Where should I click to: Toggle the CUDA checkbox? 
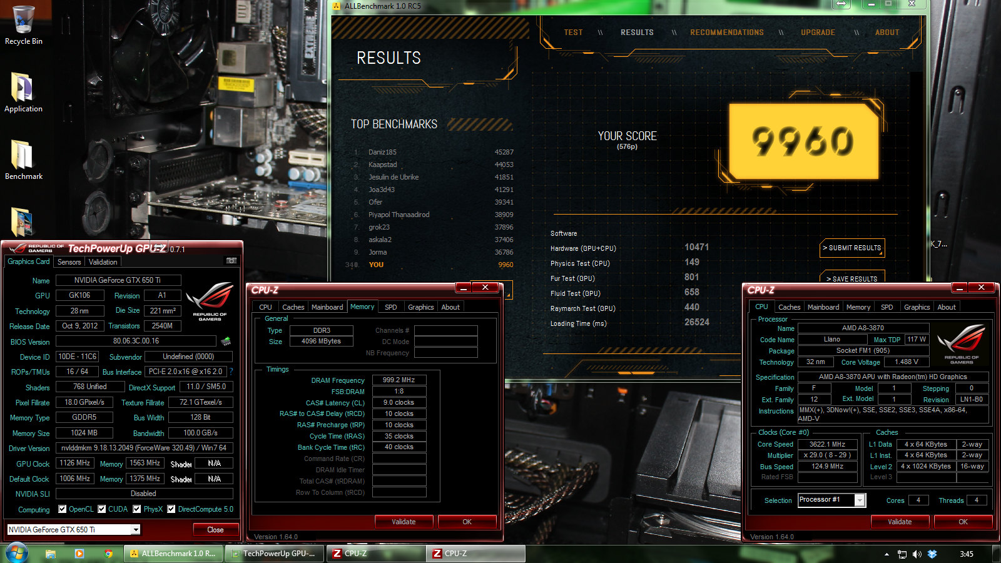click(x=101, y=509)
